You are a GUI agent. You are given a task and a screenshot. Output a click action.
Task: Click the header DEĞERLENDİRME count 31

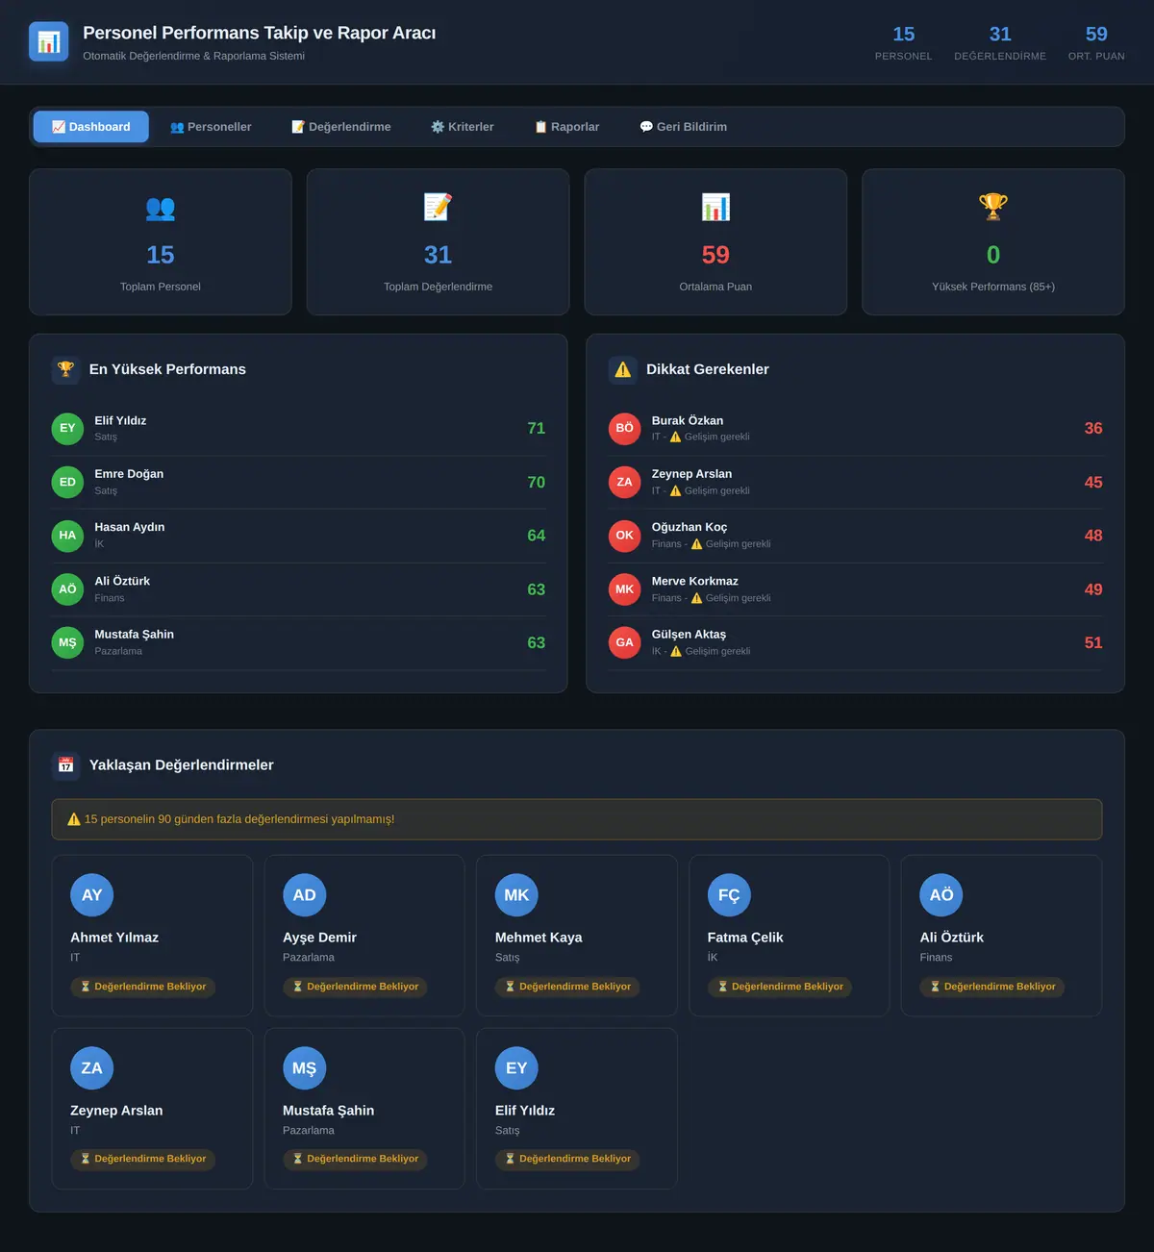[x=1000, y=35]
